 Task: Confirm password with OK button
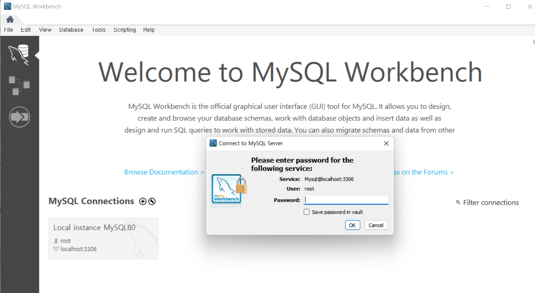click(352, 225)
